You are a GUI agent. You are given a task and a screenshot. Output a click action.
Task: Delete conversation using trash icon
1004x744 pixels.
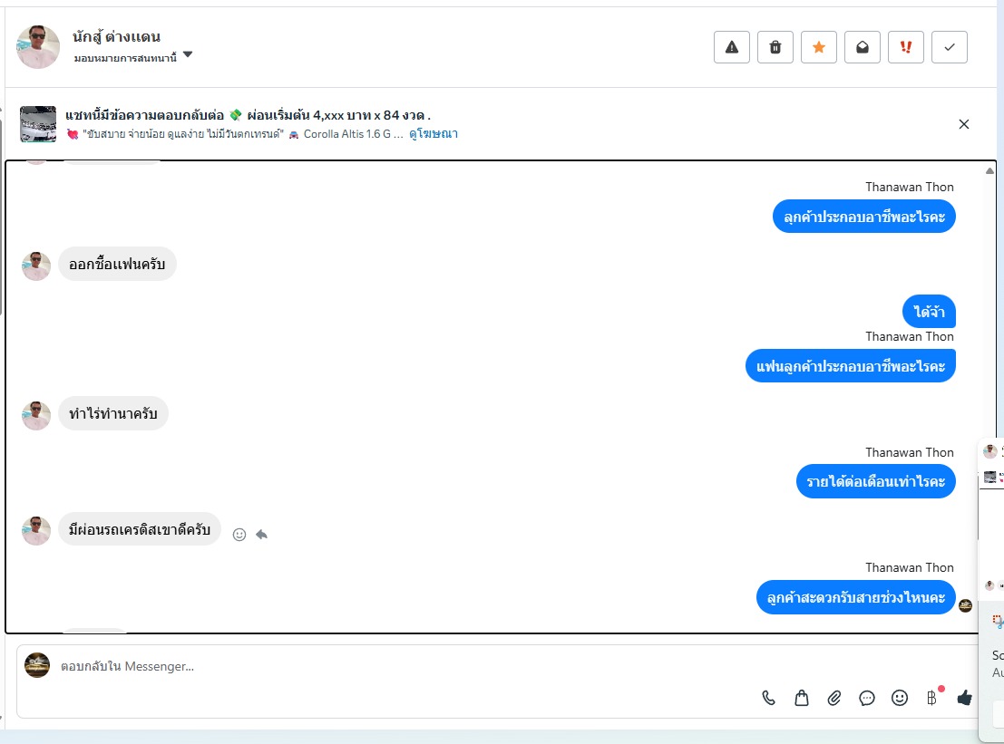[775, 47]
